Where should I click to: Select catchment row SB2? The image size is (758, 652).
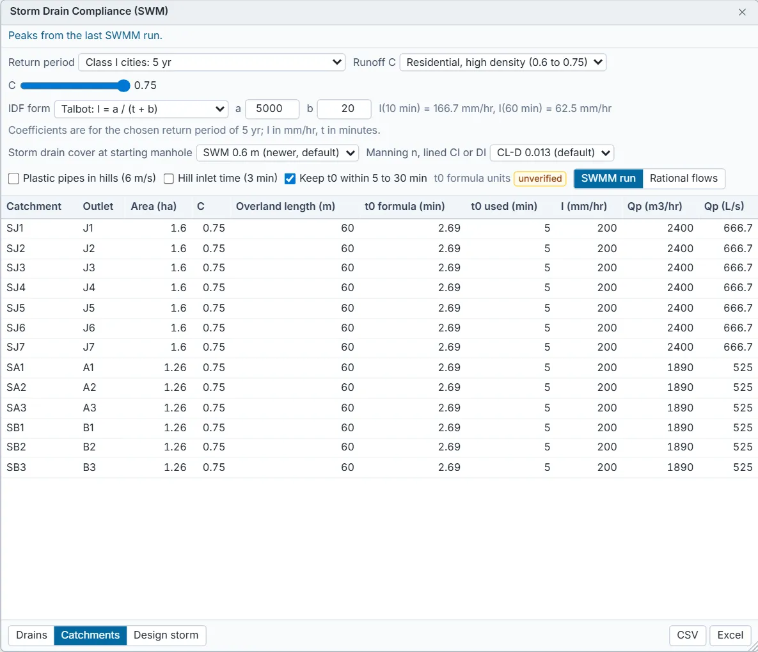click(379, 447)
